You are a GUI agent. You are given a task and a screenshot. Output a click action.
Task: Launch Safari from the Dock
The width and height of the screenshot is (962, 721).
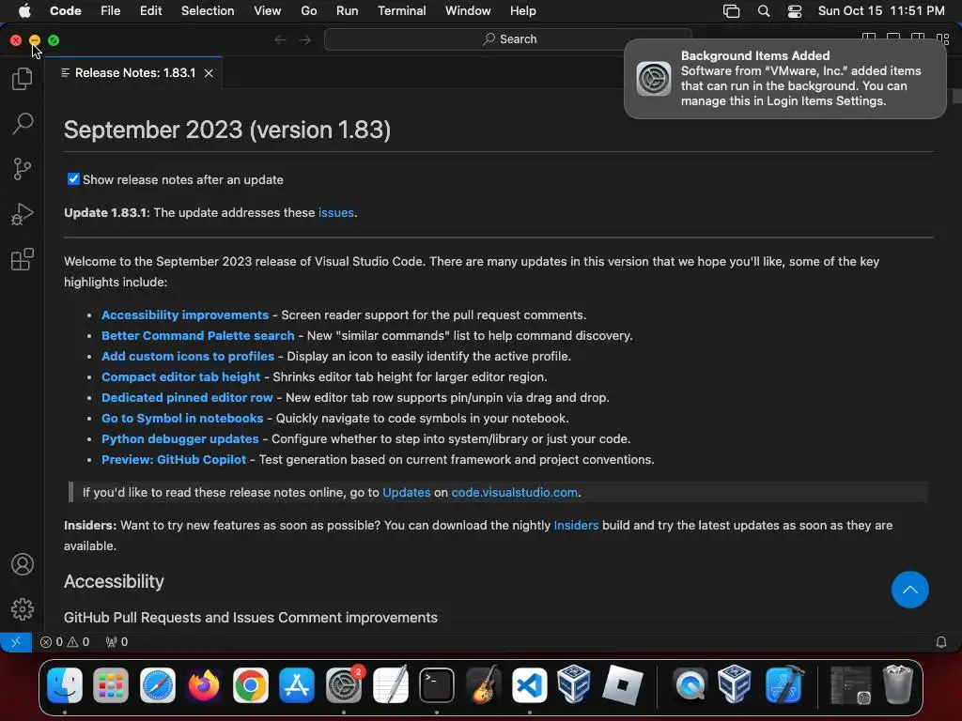click(158, 684)
